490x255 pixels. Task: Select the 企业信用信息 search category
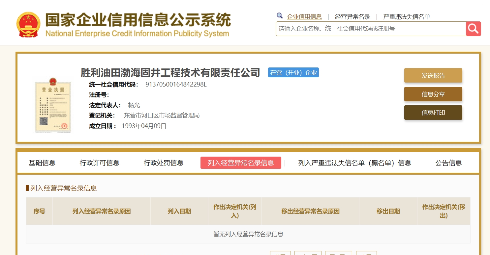tap(304, 17)
